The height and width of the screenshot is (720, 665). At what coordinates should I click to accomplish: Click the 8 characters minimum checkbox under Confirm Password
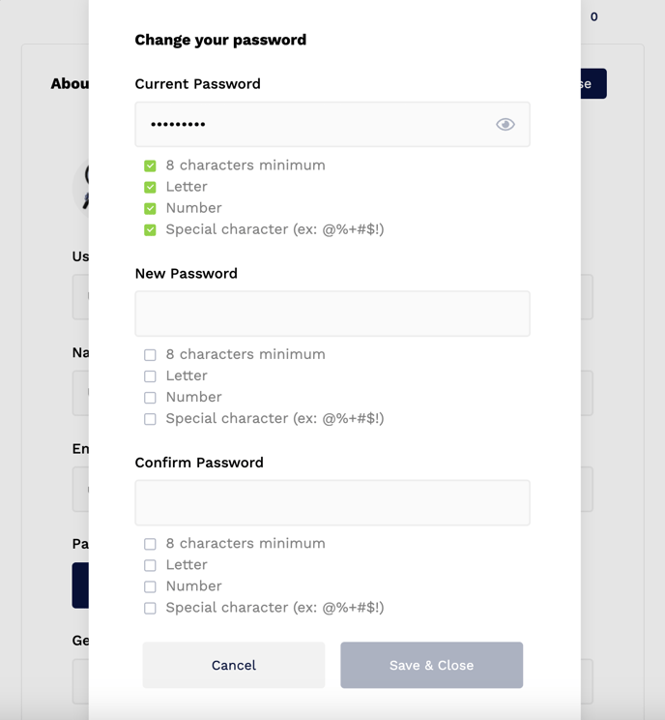150,544
